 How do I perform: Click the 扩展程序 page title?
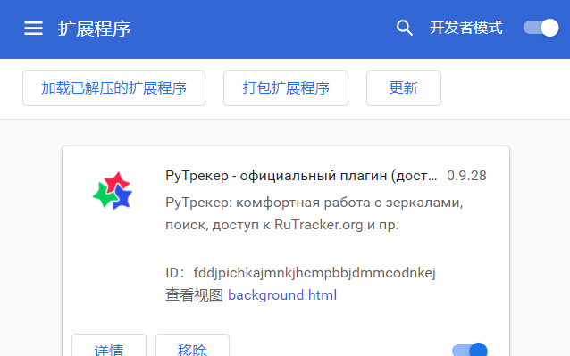tap(95, 29)
